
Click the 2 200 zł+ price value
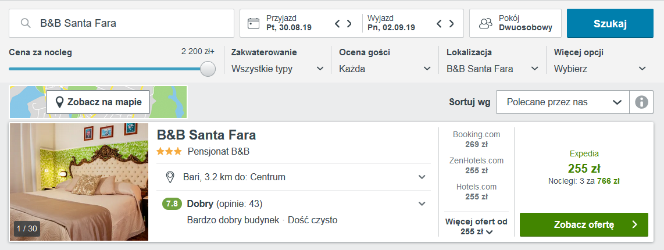click(198, 52)
